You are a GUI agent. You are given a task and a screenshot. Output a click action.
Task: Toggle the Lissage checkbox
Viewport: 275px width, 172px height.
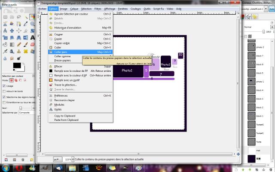tap(4, 86)
